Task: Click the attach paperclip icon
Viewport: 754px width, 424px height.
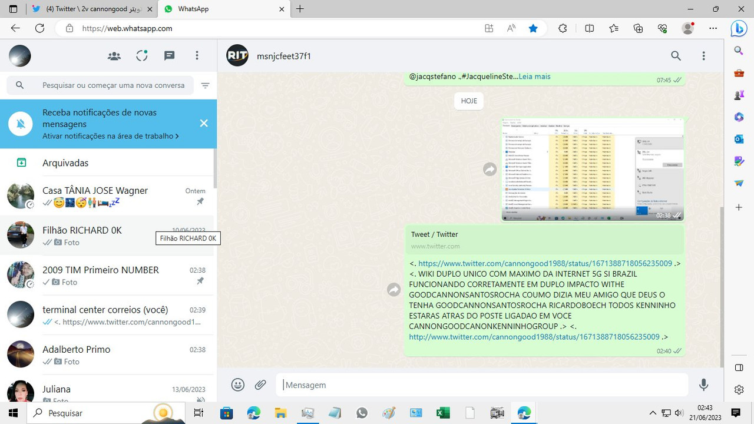Action: pyautogui.click(x=260, y=385)
